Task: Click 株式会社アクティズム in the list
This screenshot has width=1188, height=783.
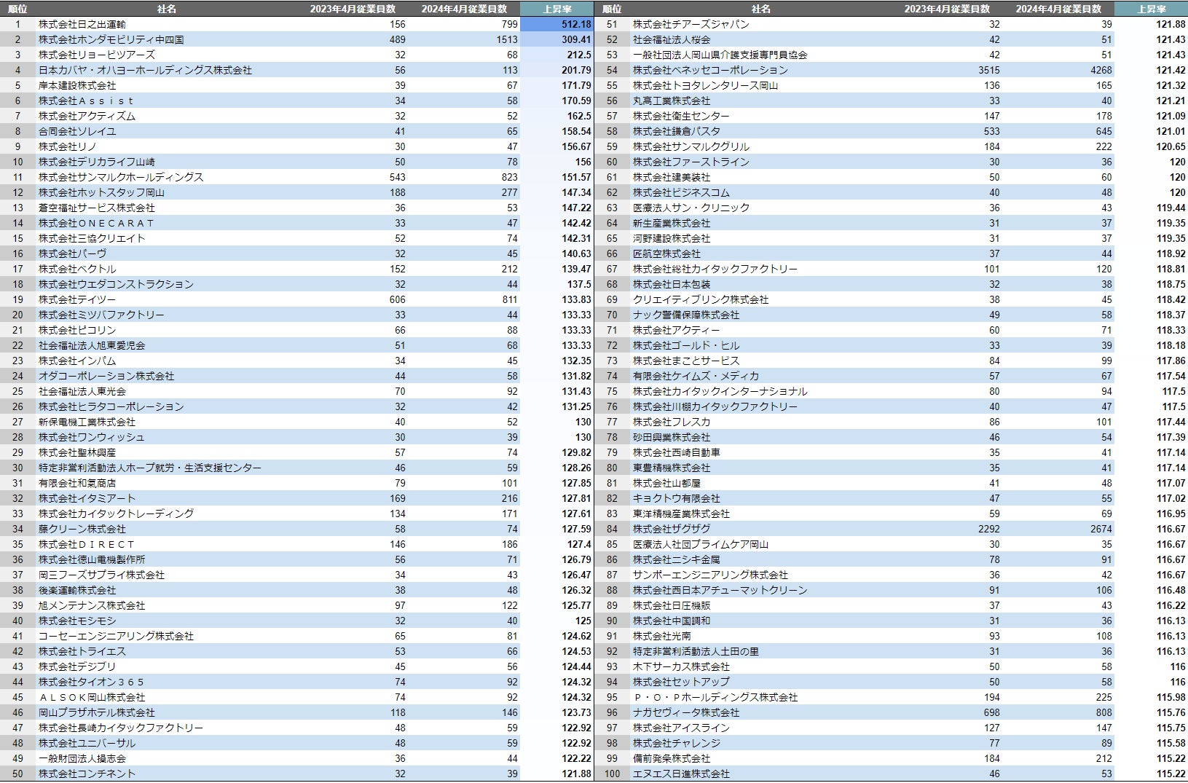Action: [x=87, y=116]
